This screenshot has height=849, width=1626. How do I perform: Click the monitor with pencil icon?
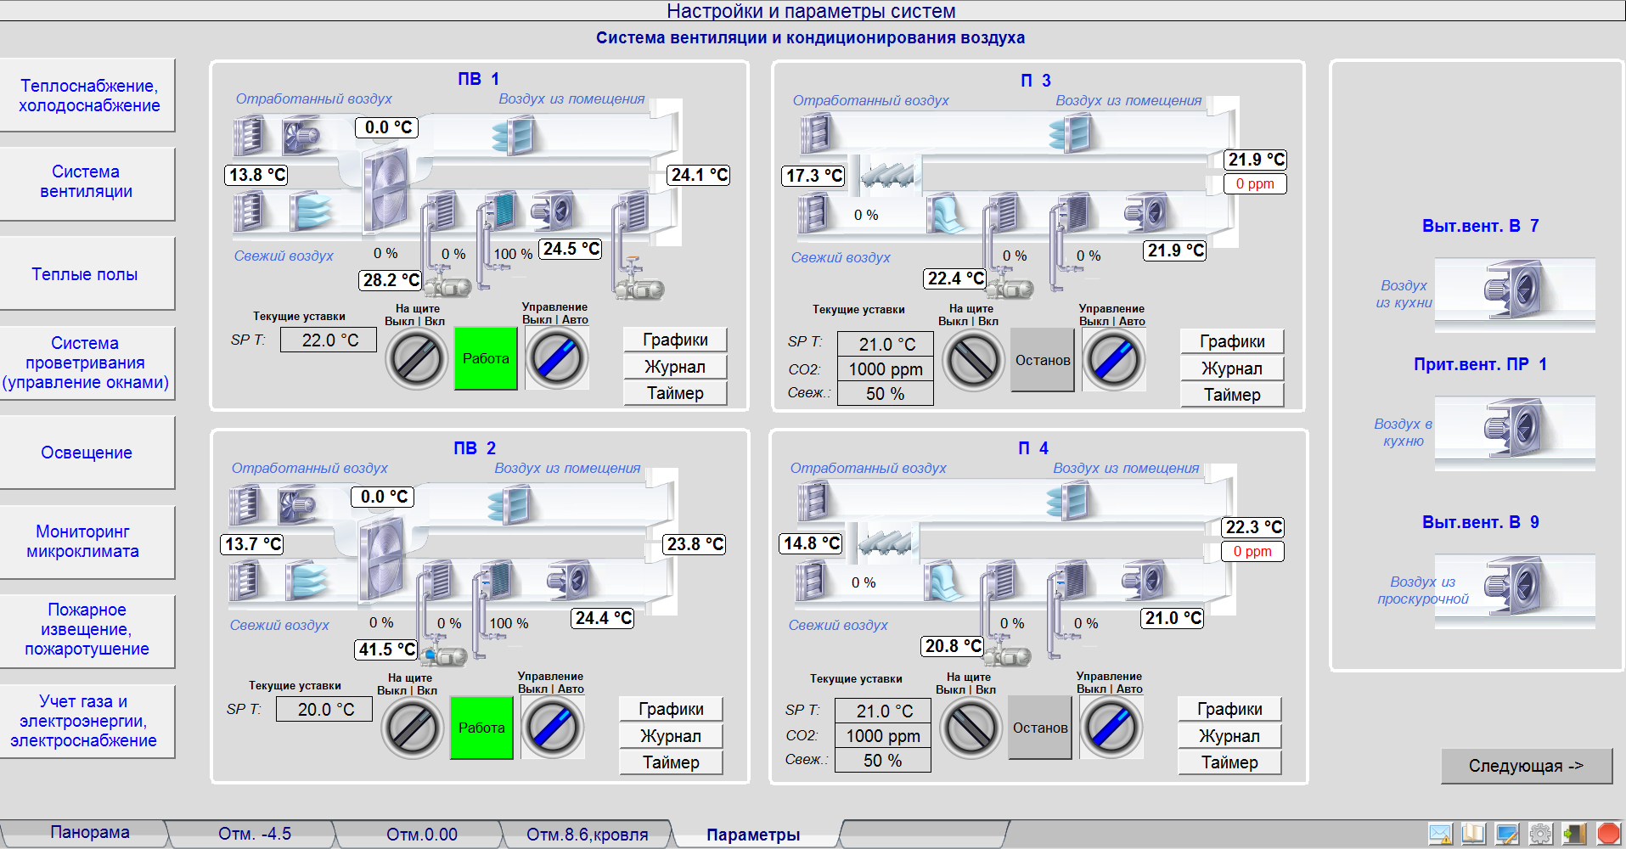[1507, 834]
